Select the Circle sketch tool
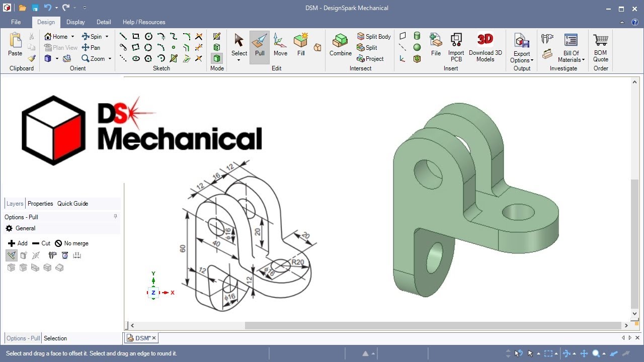The height and width of the screenshot is (362, 644). pos(148,36)
